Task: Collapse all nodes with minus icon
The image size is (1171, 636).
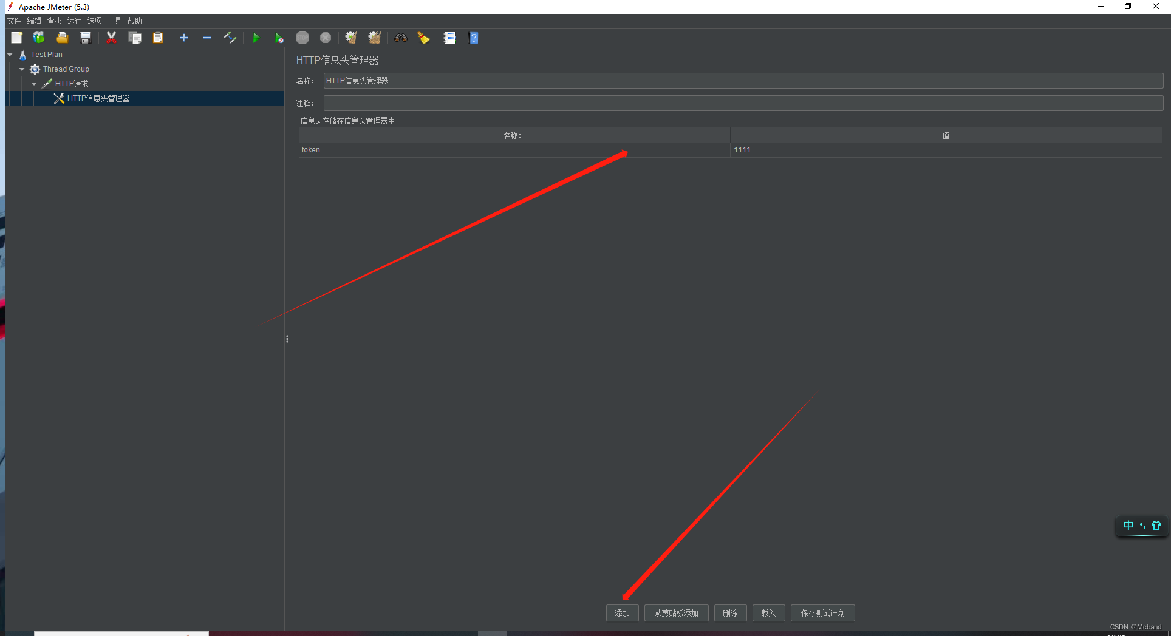Action: coord(207,38)
